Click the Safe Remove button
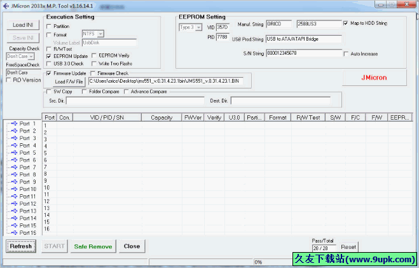Viewport: 419px width, 268px height. point(93,246)
